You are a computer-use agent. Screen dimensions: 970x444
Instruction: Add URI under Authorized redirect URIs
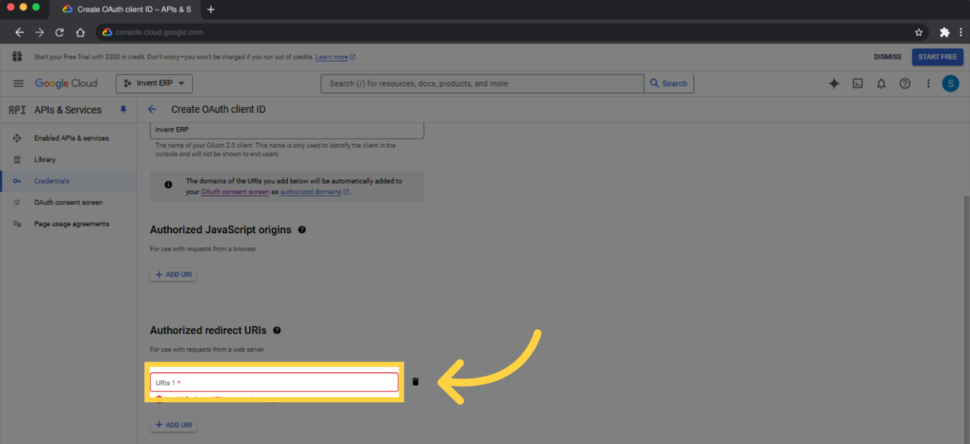click(x=173, y=425)
